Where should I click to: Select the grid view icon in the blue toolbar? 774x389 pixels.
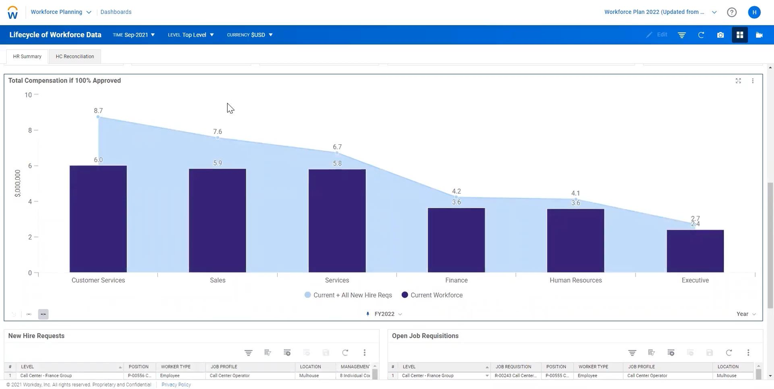(x=739, y=35)
